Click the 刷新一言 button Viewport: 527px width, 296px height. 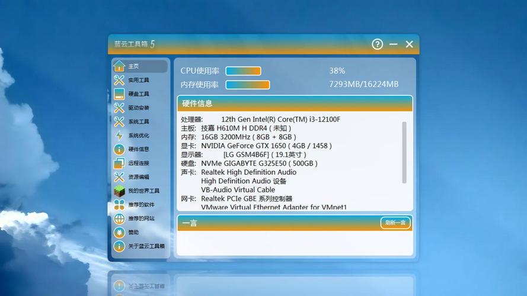point(395,223)
